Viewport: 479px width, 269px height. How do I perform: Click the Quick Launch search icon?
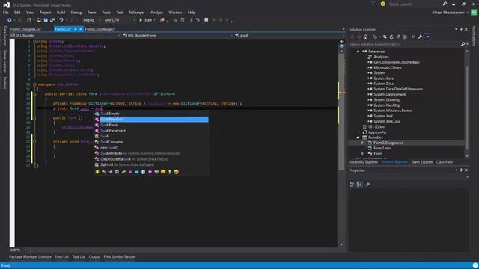pos(445,4)
